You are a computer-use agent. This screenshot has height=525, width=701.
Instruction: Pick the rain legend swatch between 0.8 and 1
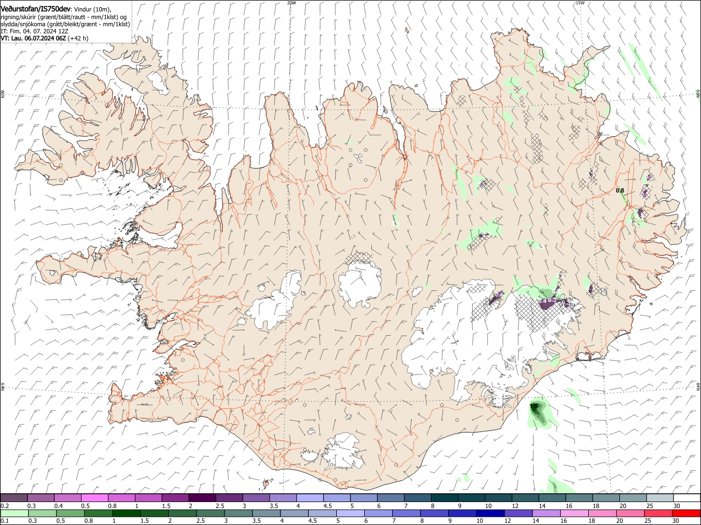pos(98,513)
